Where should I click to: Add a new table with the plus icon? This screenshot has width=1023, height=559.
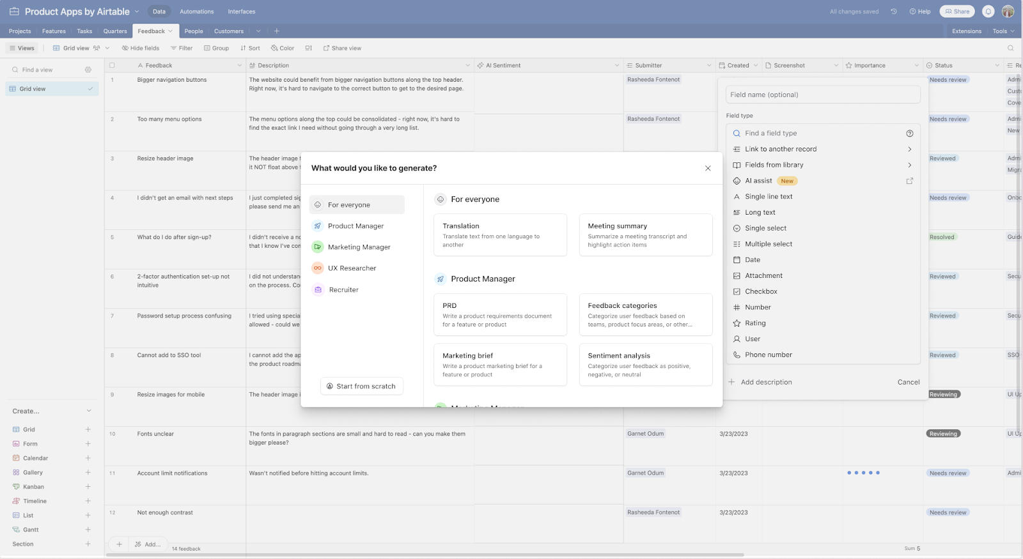277,31
